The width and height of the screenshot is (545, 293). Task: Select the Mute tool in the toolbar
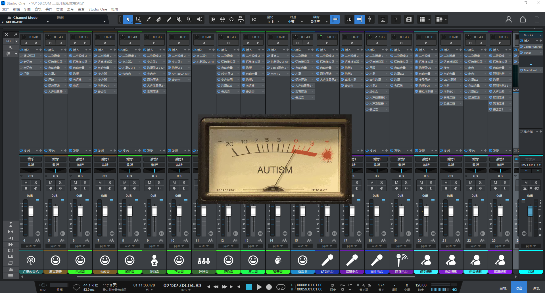tap(179, 19)
